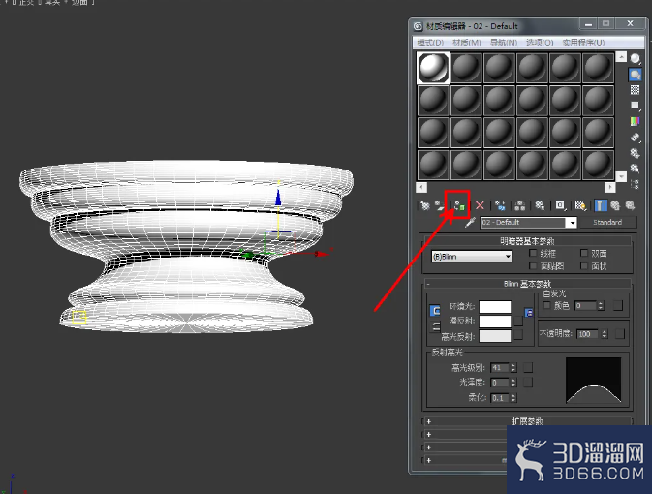Open the 模式(D) menu
The height and width of the screenshot is (494, 652).
coord(430,43)
